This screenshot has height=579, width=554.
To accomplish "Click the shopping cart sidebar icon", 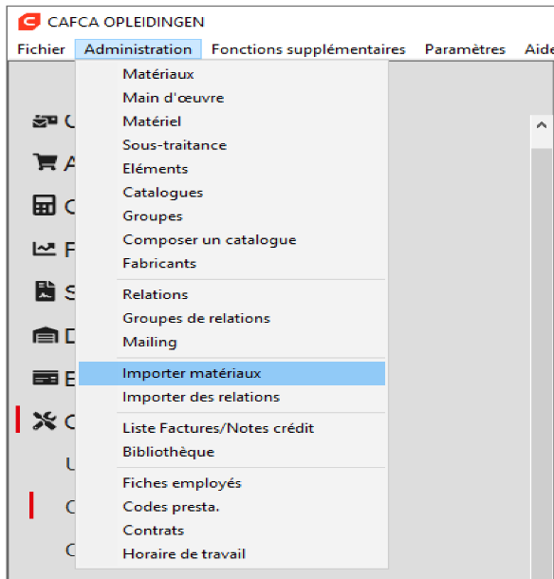I will coord(45,162).
